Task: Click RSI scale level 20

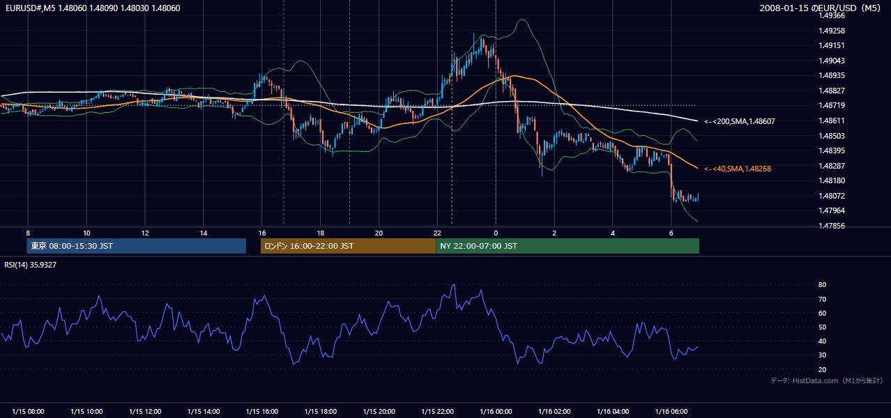Action: click(x=823, y=369)
